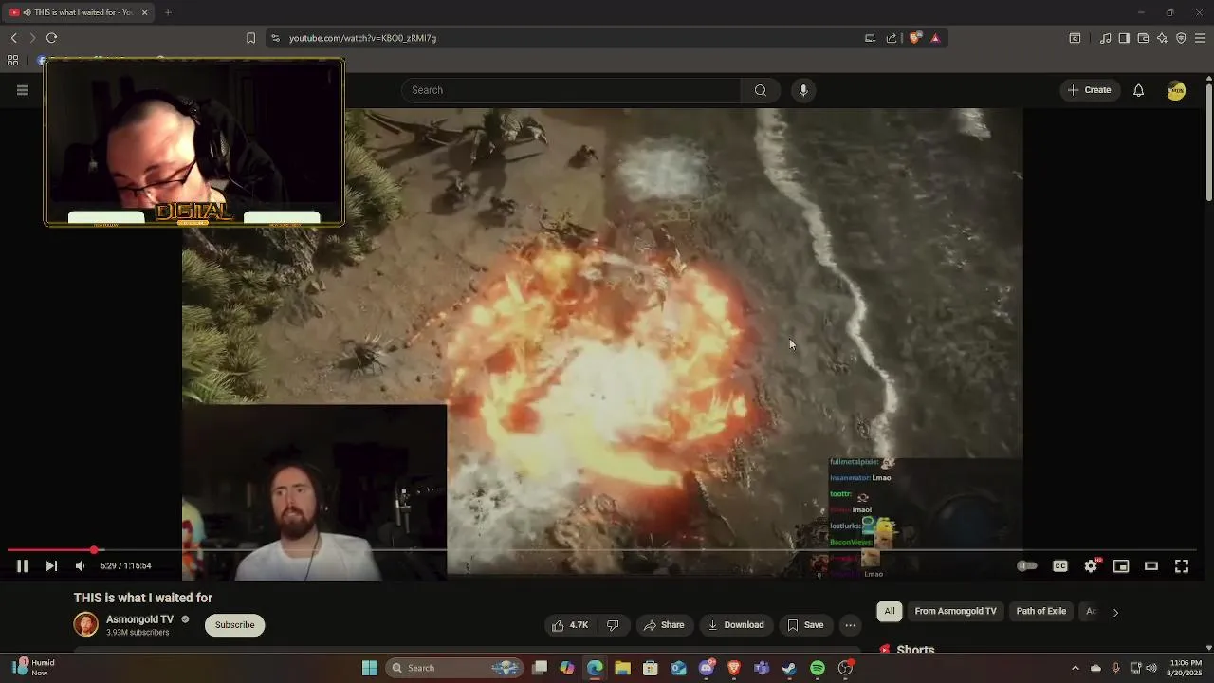Open Brave Rewards triangle icon
Viewport: 1214px width, 683px height.
(935, 38)
